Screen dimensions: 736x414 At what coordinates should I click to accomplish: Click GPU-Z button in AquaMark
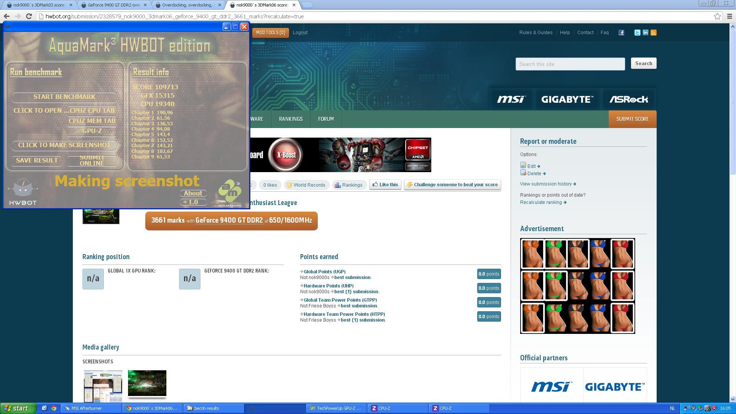point(92,131)
